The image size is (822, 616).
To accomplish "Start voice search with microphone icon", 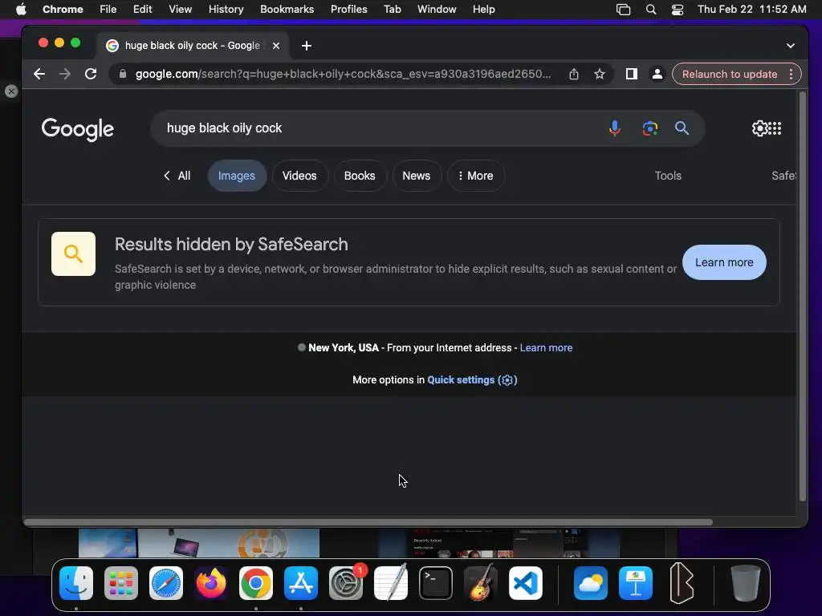I will pos(614,128).
